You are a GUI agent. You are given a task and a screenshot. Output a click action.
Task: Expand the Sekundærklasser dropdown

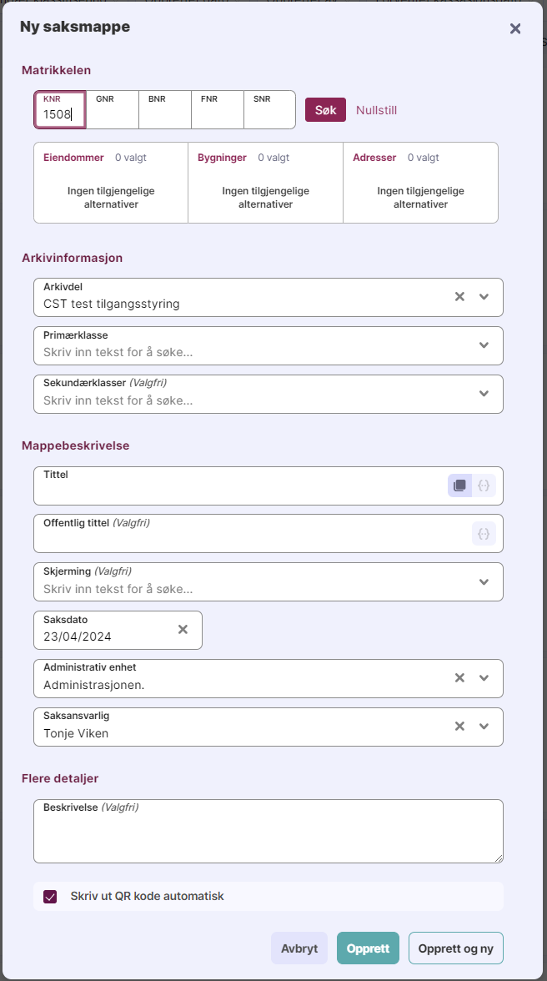[x=484, y=394]
